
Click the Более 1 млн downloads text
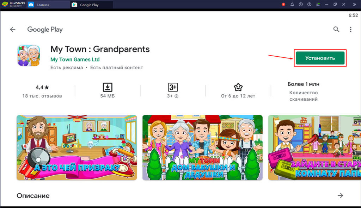coord(304,84)
